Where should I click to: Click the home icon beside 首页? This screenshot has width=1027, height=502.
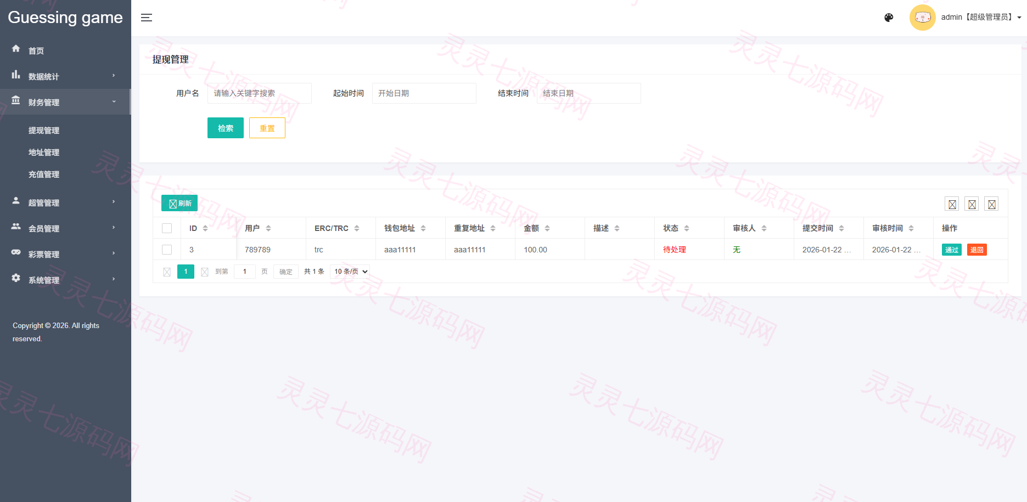tap(16, 49)
